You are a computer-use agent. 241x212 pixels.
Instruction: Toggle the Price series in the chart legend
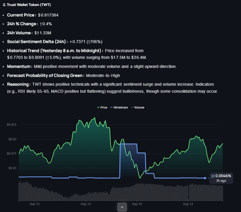tap(102, 107)
